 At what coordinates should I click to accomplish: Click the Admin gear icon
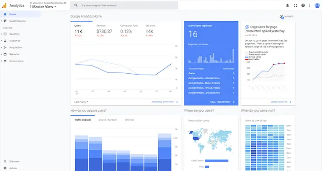5,168
